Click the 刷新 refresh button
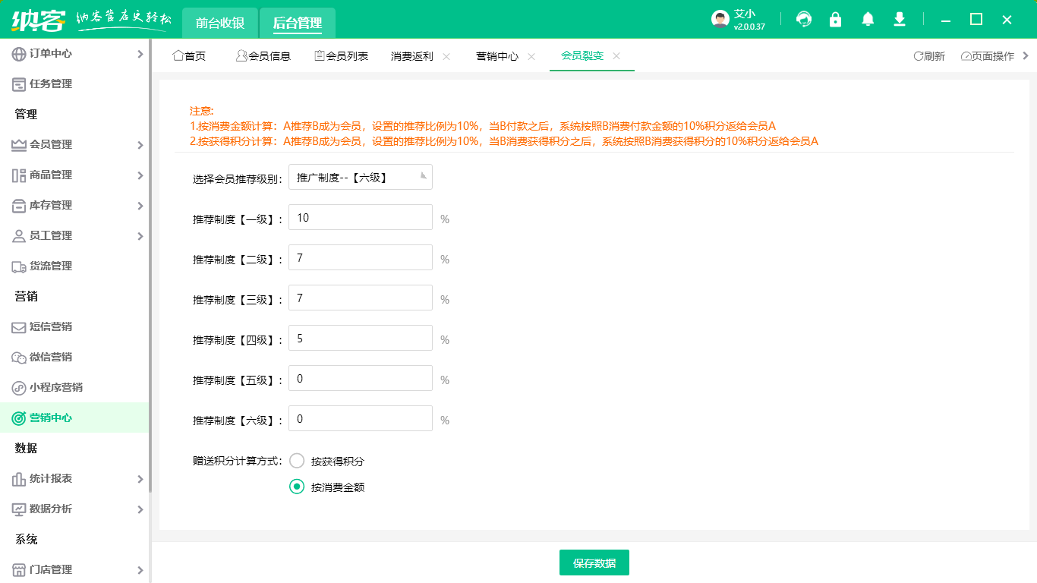The image size is (1037, 583). click(929, 56)
